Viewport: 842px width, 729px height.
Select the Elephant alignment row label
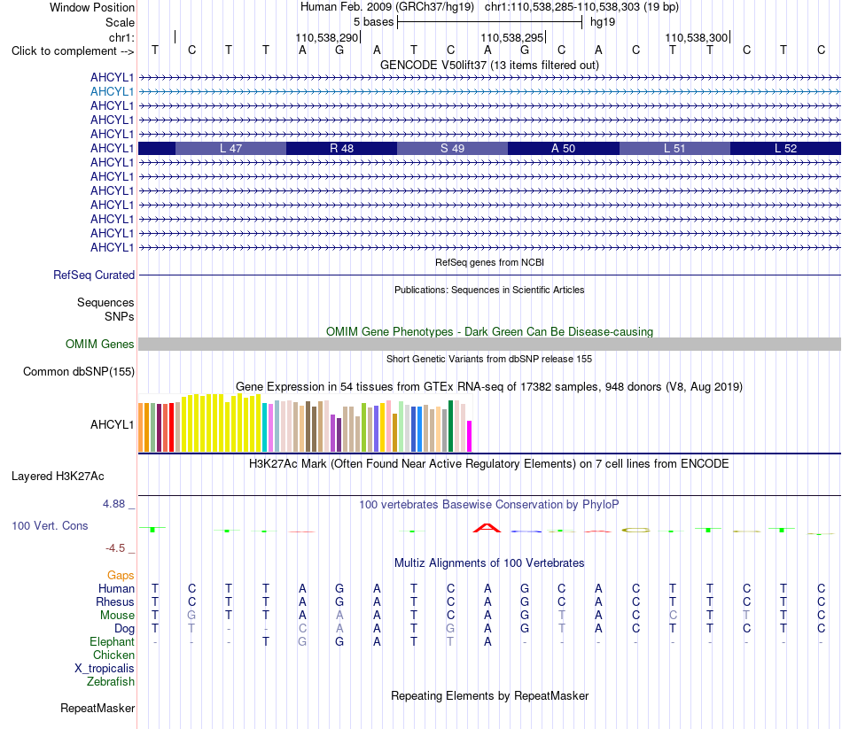tap(112, 641)
